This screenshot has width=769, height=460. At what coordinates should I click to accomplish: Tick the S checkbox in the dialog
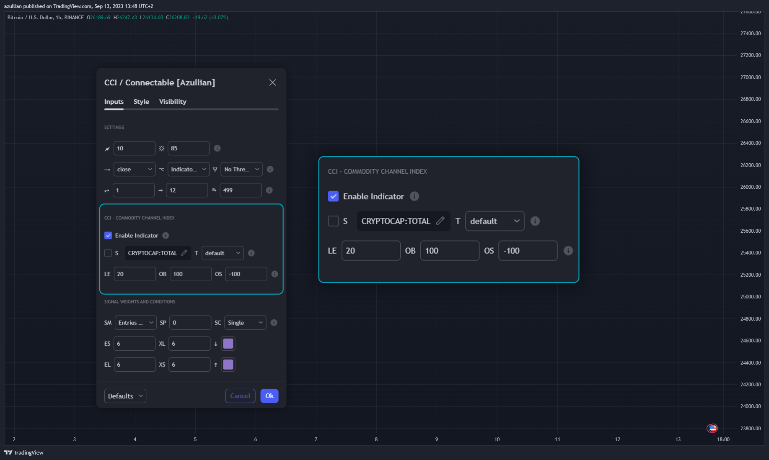pos(108,253)
